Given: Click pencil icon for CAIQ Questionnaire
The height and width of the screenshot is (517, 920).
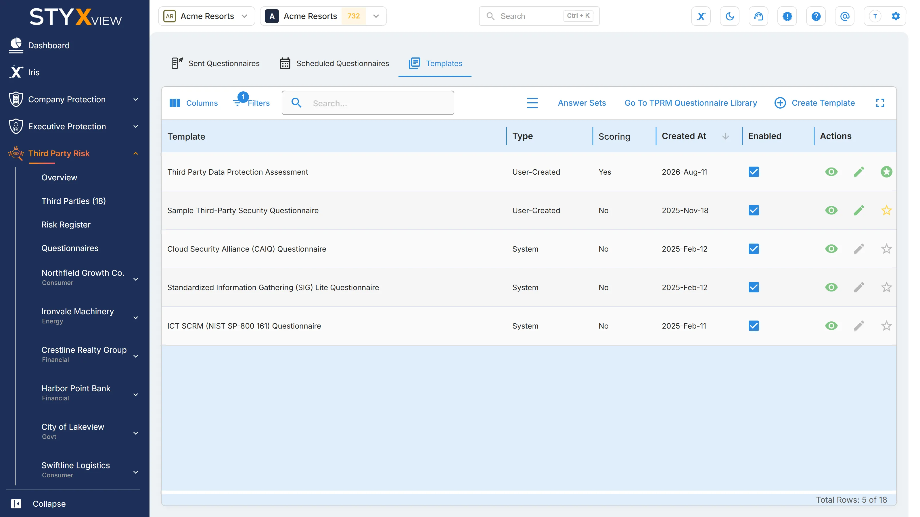Looking at the screenshot, I should click(859, 249).
